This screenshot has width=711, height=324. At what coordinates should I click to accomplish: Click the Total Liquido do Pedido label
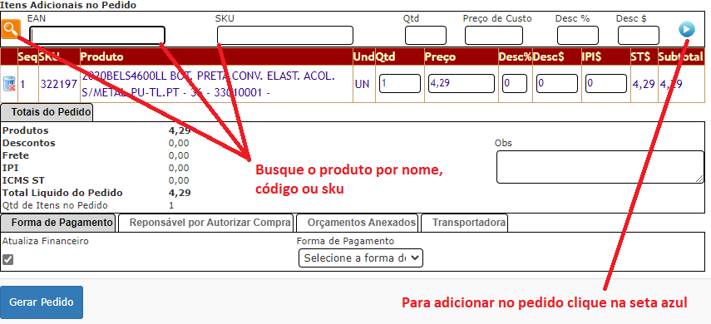(62, 193)
